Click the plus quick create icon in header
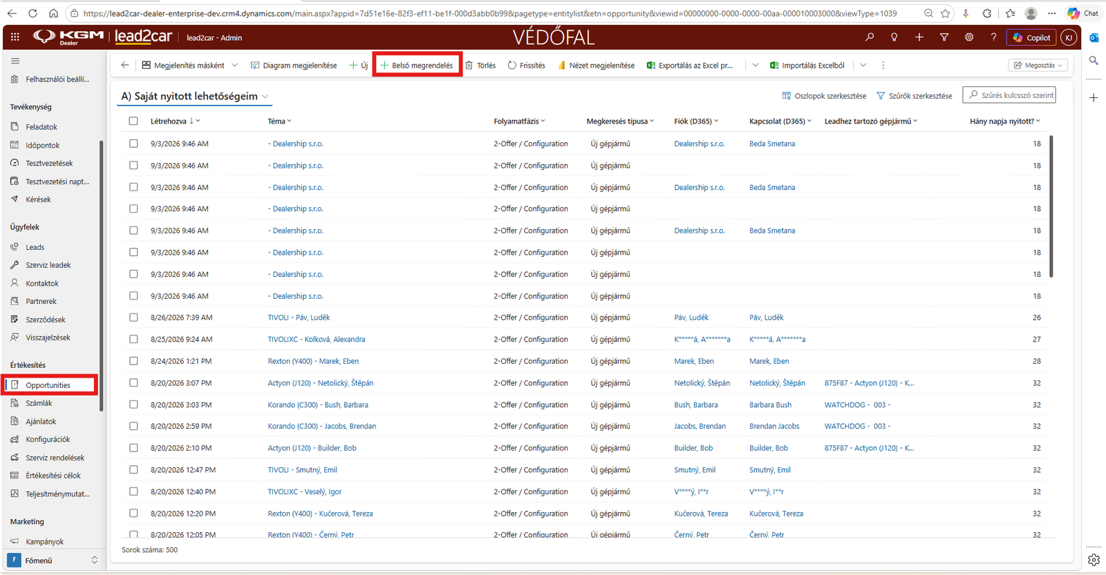Image resolution: width=1106 pixels, height=575 pixels. [x=919, y=37]
